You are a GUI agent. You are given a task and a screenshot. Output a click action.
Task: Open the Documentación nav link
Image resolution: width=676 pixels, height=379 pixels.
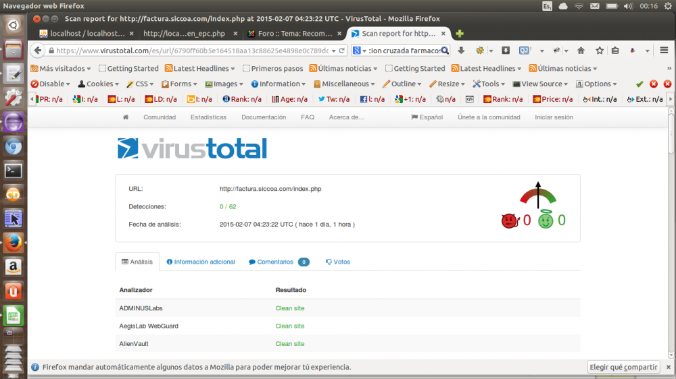click(x=264, y=117)
